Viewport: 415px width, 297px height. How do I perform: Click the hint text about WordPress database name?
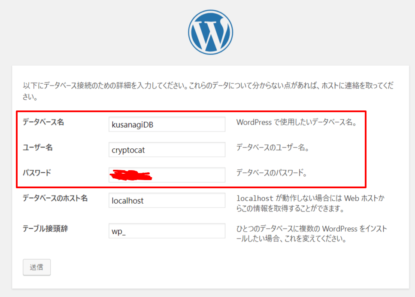pos(296,122)
